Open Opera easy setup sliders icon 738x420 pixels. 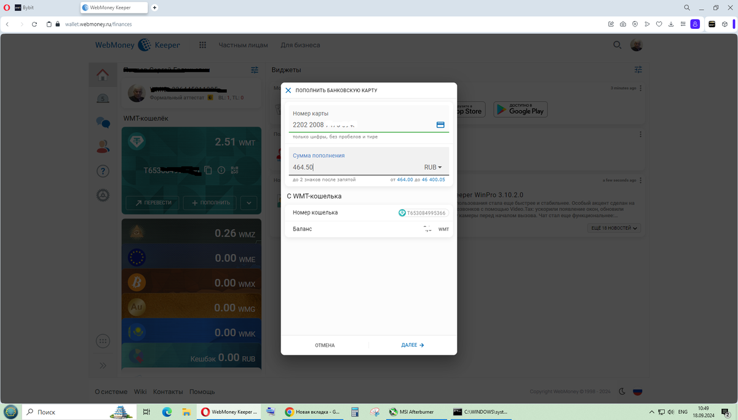(682, 24)
